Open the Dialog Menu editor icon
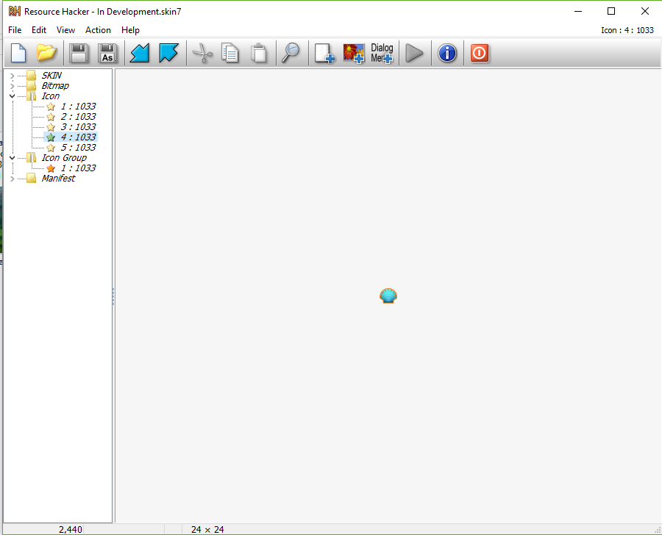662x535 pixels. 382,53
